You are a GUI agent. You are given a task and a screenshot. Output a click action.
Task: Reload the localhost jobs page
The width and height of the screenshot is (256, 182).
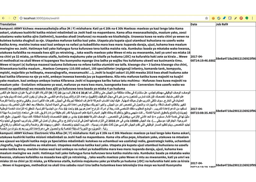14,18
